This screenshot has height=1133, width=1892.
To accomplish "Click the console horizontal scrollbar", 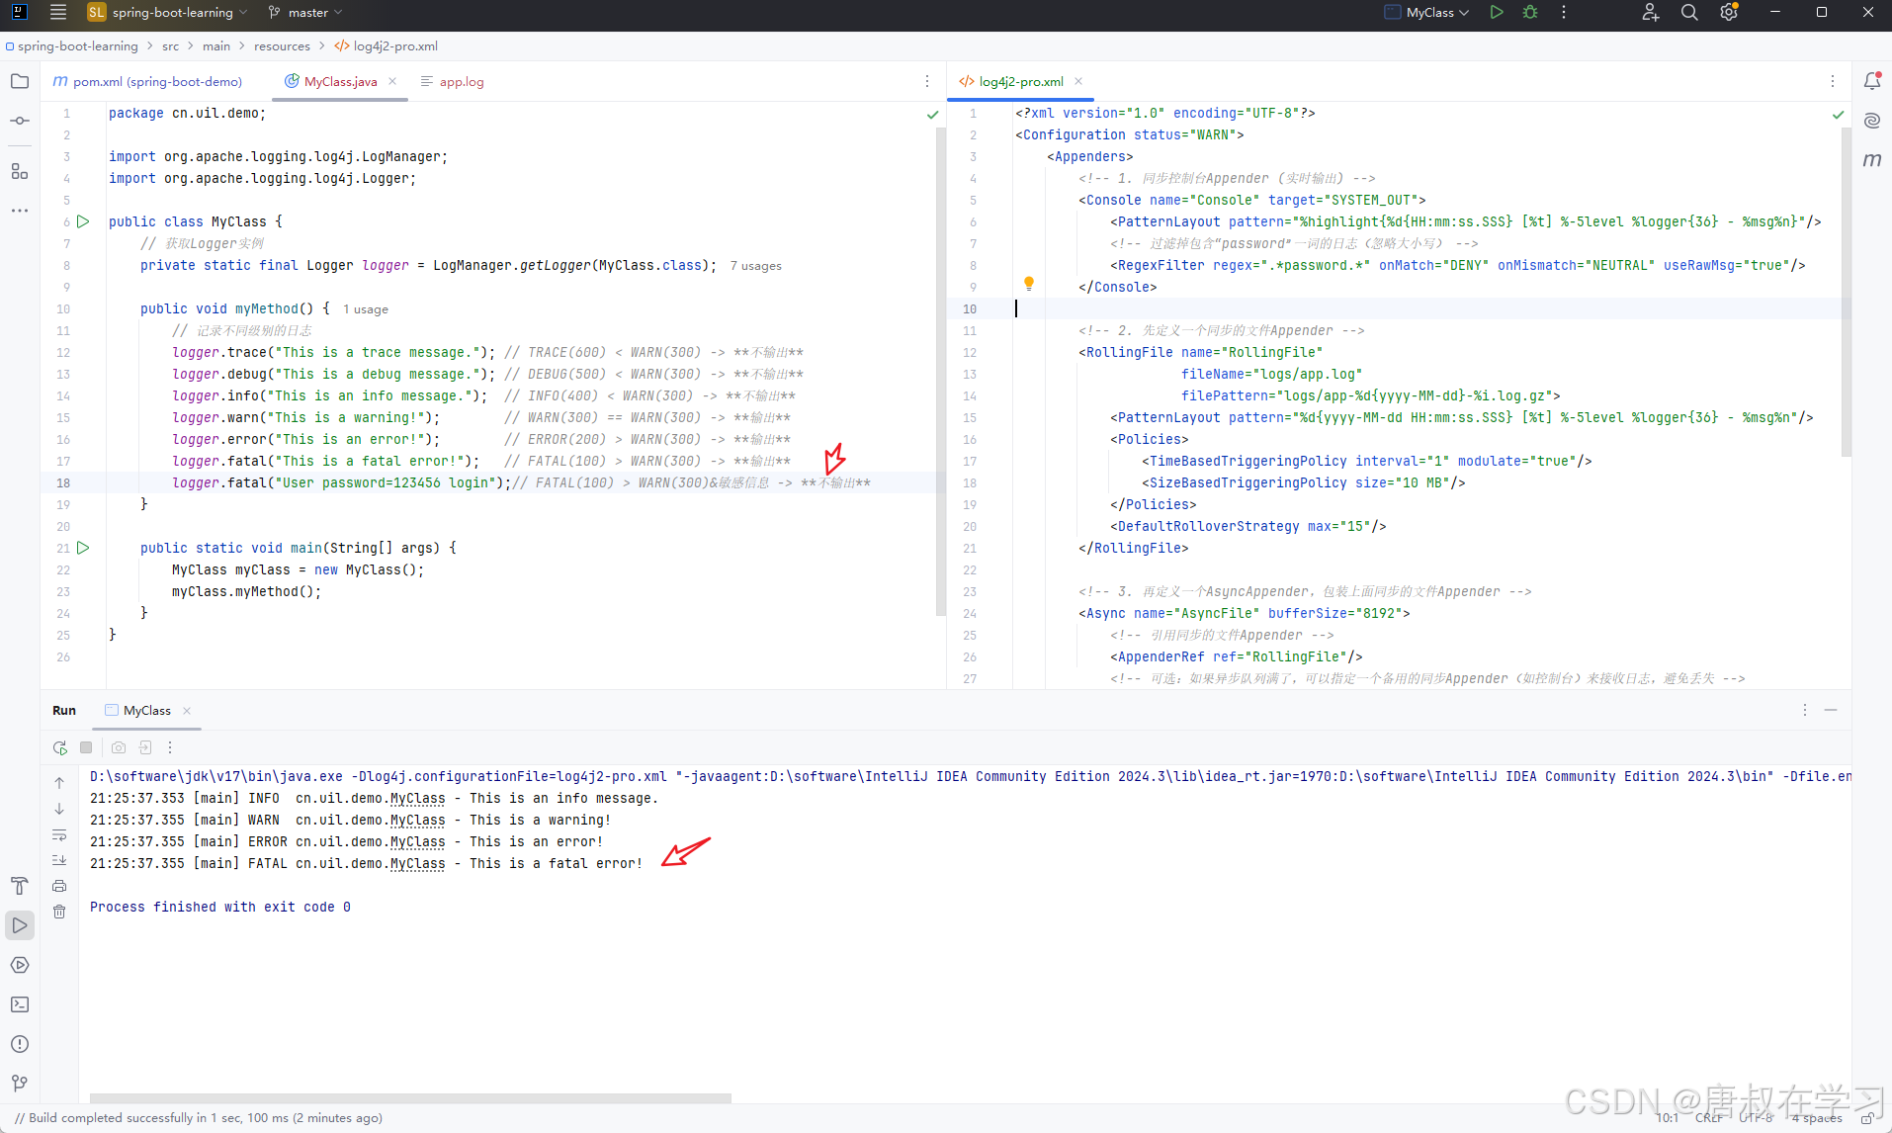I will pos(410,1097).
